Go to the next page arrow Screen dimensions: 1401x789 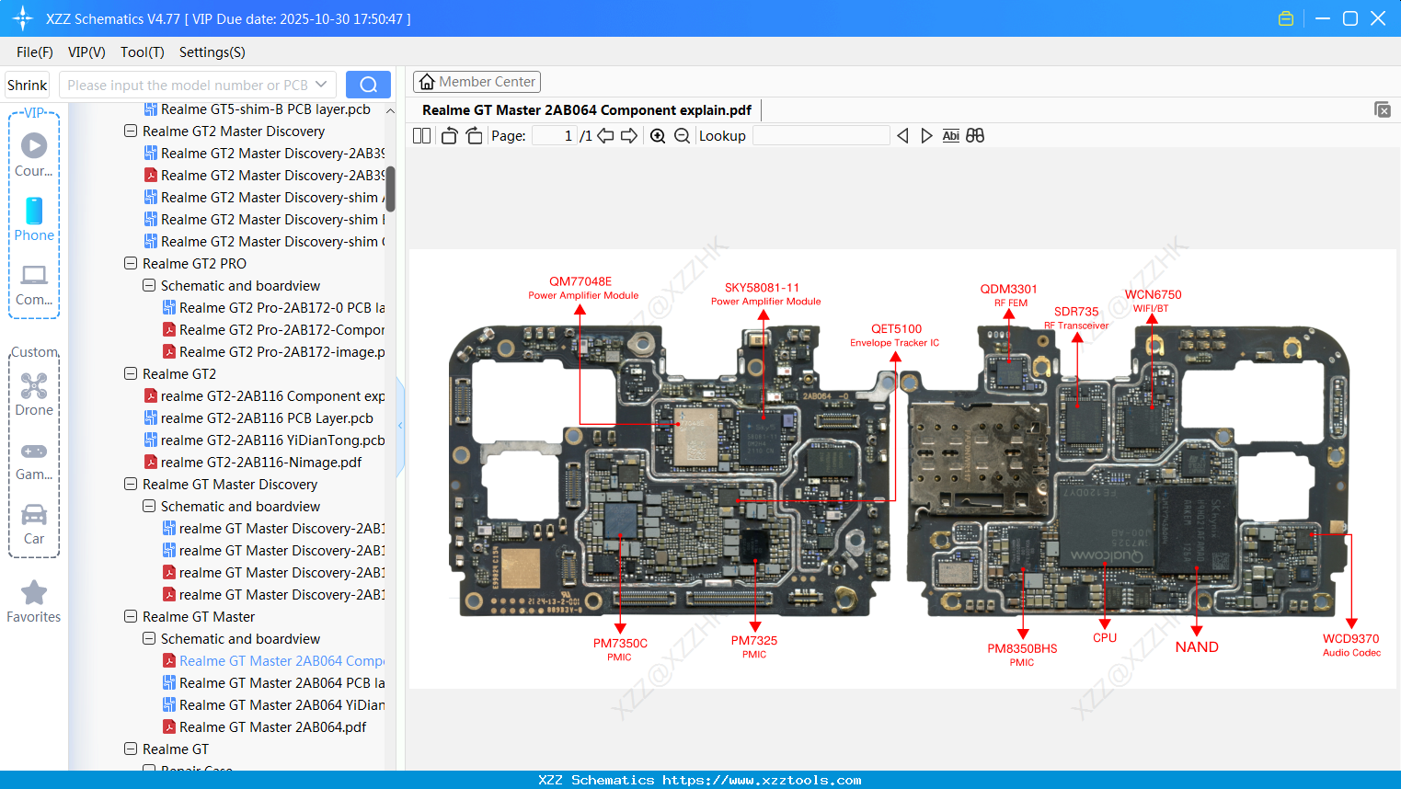[629, 136]
